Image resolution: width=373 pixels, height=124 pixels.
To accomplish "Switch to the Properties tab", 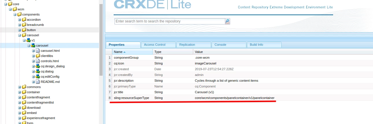I will (123, 45).
